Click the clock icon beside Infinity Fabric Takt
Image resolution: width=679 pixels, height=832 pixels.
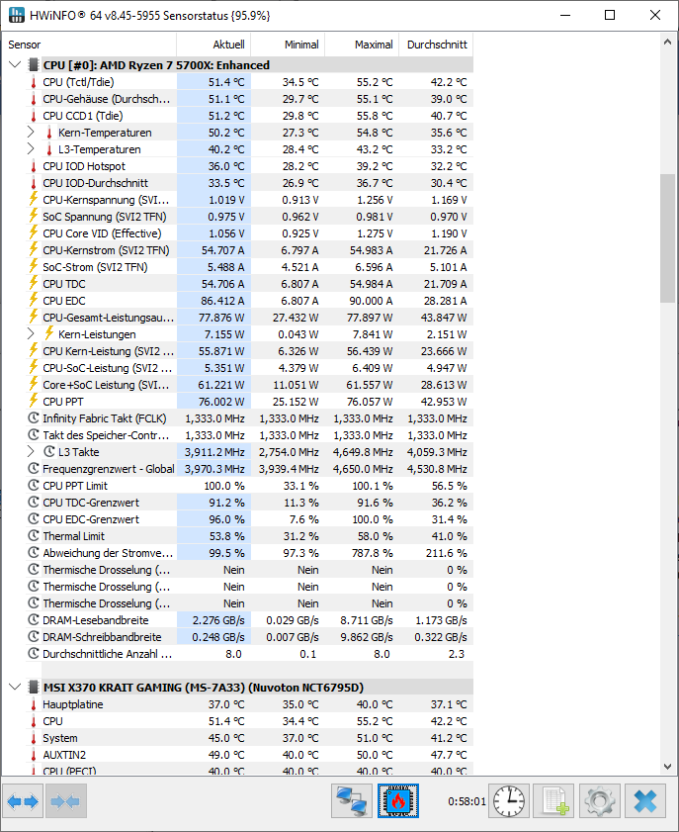click(x=34, y=418)
